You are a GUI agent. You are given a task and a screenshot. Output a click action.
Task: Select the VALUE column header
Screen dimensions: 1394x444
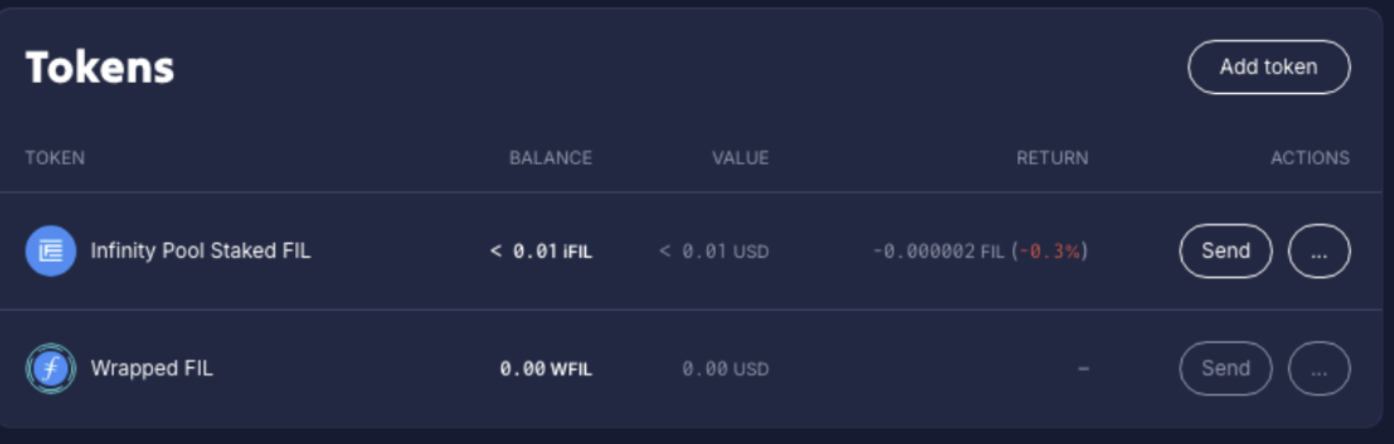740,158
